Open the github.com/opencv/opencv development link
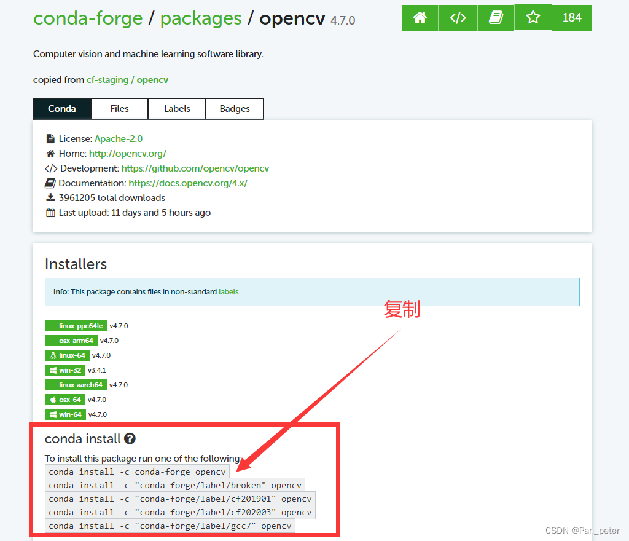Screen dimensions: 629x541 click(195, 168)
